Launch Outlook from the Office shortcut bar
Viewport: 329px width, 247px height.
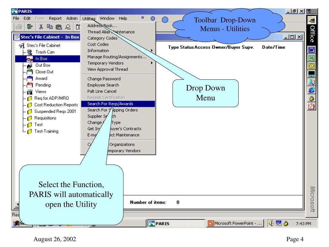(x=311, y=66)
